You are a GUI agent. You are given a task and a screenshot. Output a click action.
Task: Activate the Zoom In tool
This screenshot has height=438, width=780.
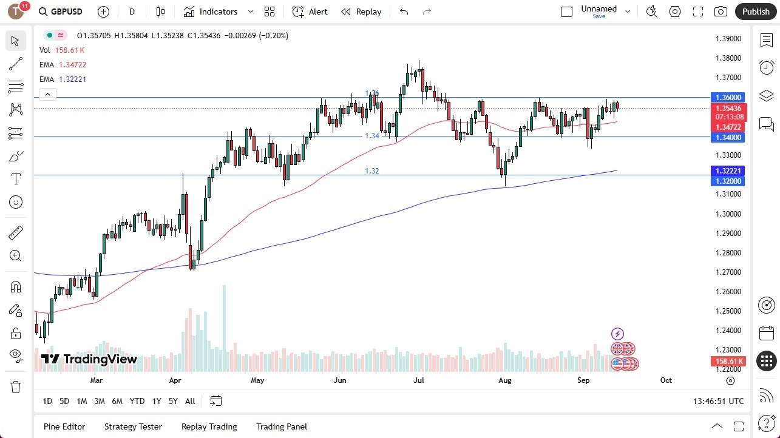pyautogui.click(x=15, y=255)
